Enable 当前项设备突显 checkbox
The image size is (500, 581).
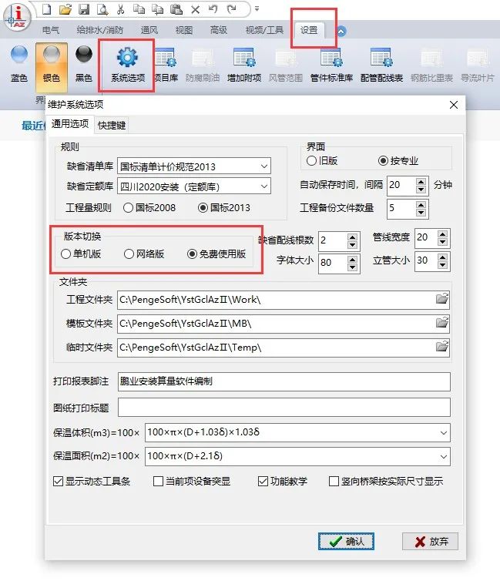pos(159,482)
